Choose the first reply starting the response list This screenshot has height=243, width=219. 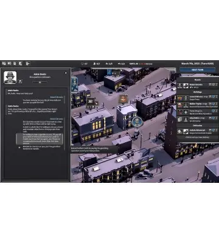coord(43,123)
